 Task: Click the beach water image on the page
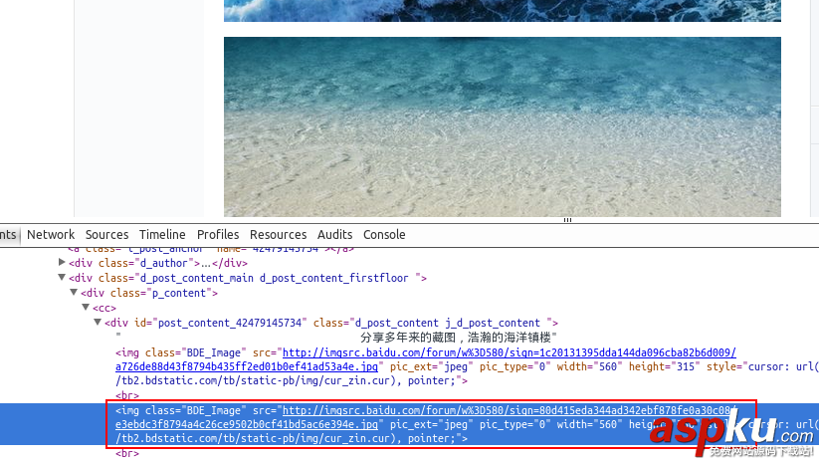coord(503,126)
